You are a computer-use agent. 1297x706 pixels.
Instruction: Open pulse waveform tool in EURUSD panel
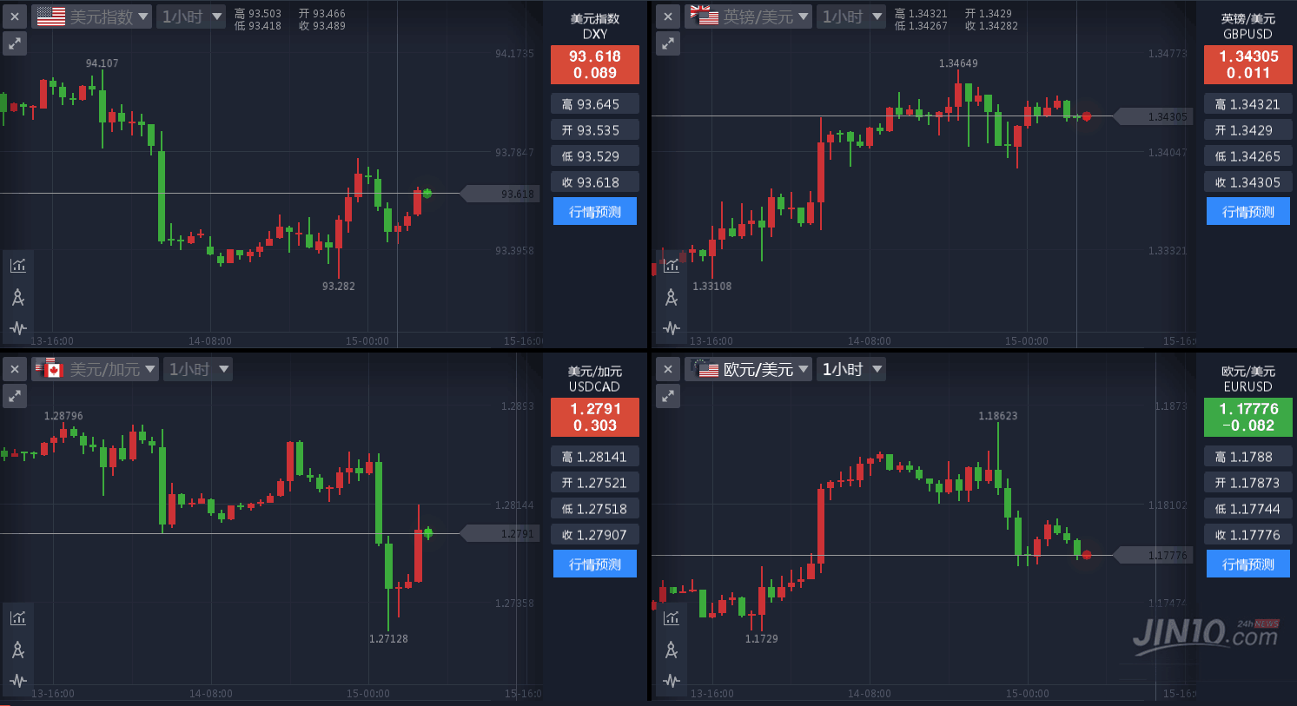(x=672, y=681)
